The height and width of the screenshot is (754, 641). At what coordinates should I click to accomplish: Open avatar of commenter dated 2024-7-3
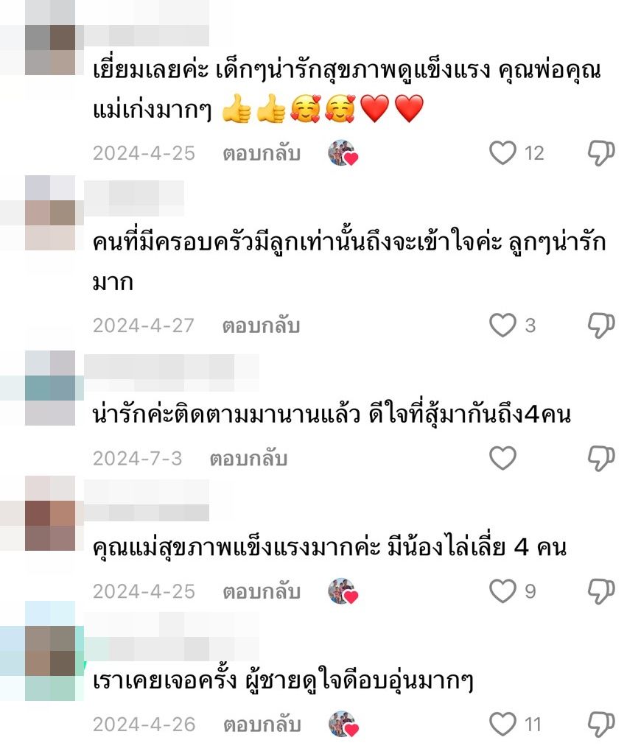tap(50, 388)
